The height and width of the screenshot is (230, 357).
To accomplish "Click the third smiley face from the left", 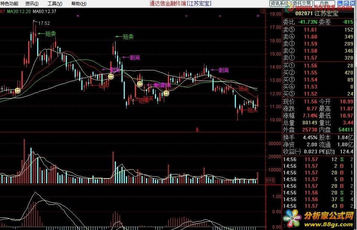I will [140, 84].
